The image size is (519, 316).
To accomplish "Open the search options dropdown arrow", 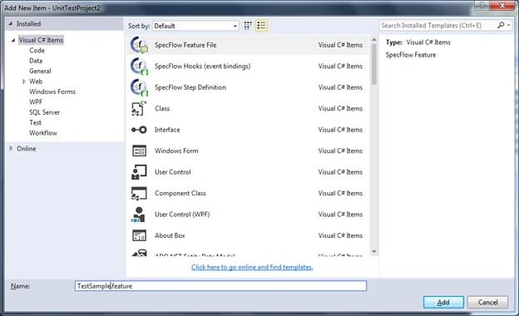I will click(x=509, y=25).
